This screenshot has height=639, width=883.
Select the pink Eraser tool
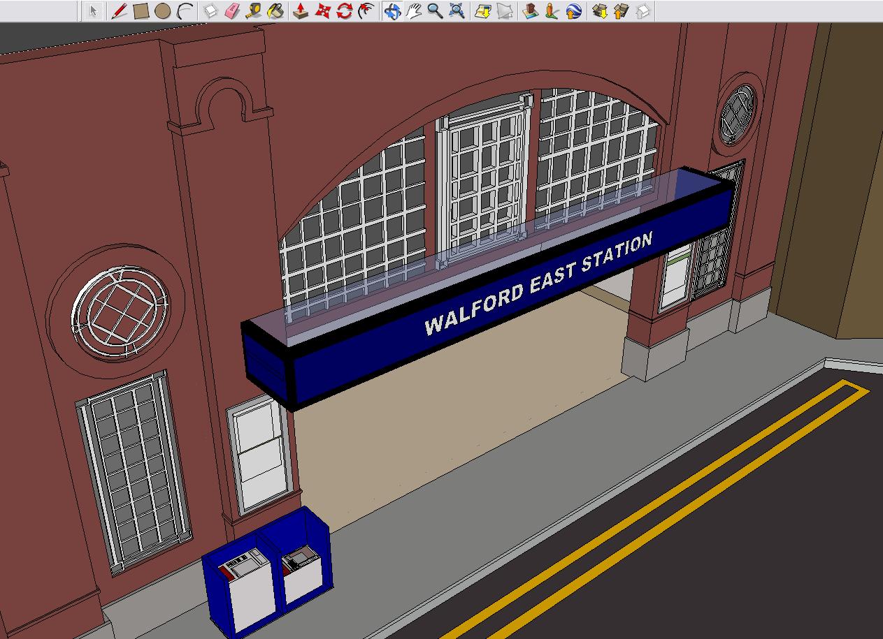[x=232, y=11]
